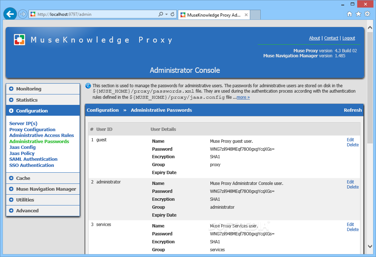Open Jaas Config page

click(x=22, y=147)
